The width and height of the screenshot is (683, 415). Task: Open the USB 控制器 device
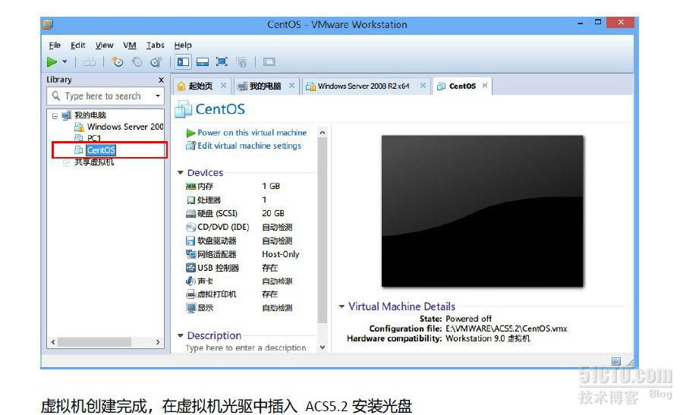219,268
